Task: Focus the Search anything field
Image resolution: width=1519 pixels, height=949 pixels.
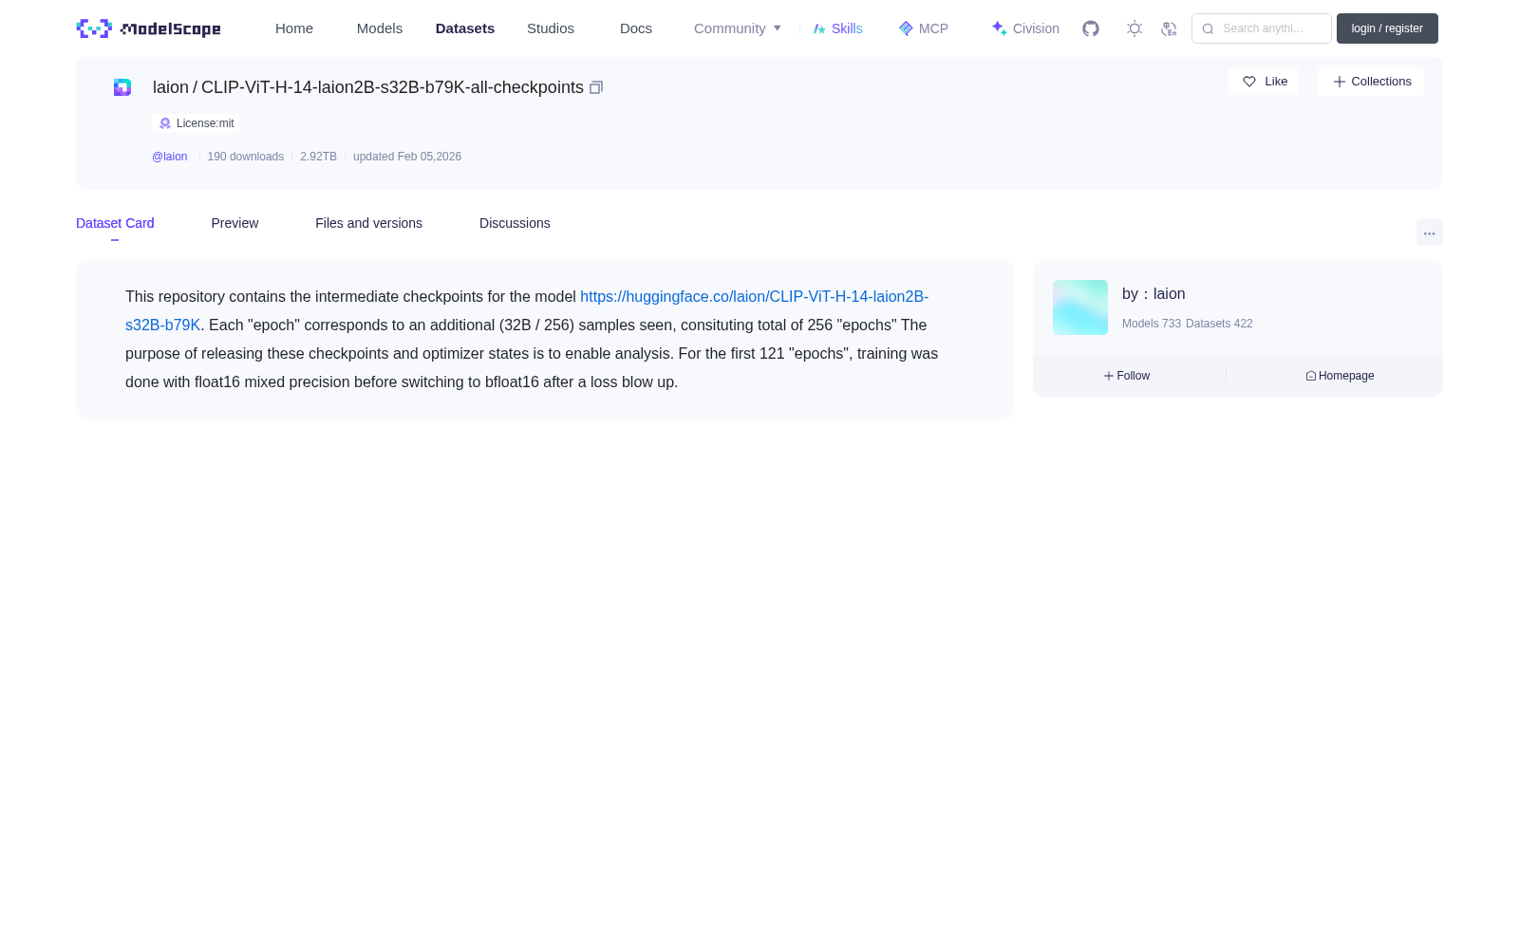Action: click(1262, 28)
